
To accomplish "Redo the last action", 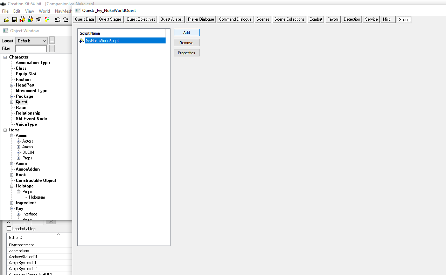I will point(65,20).
